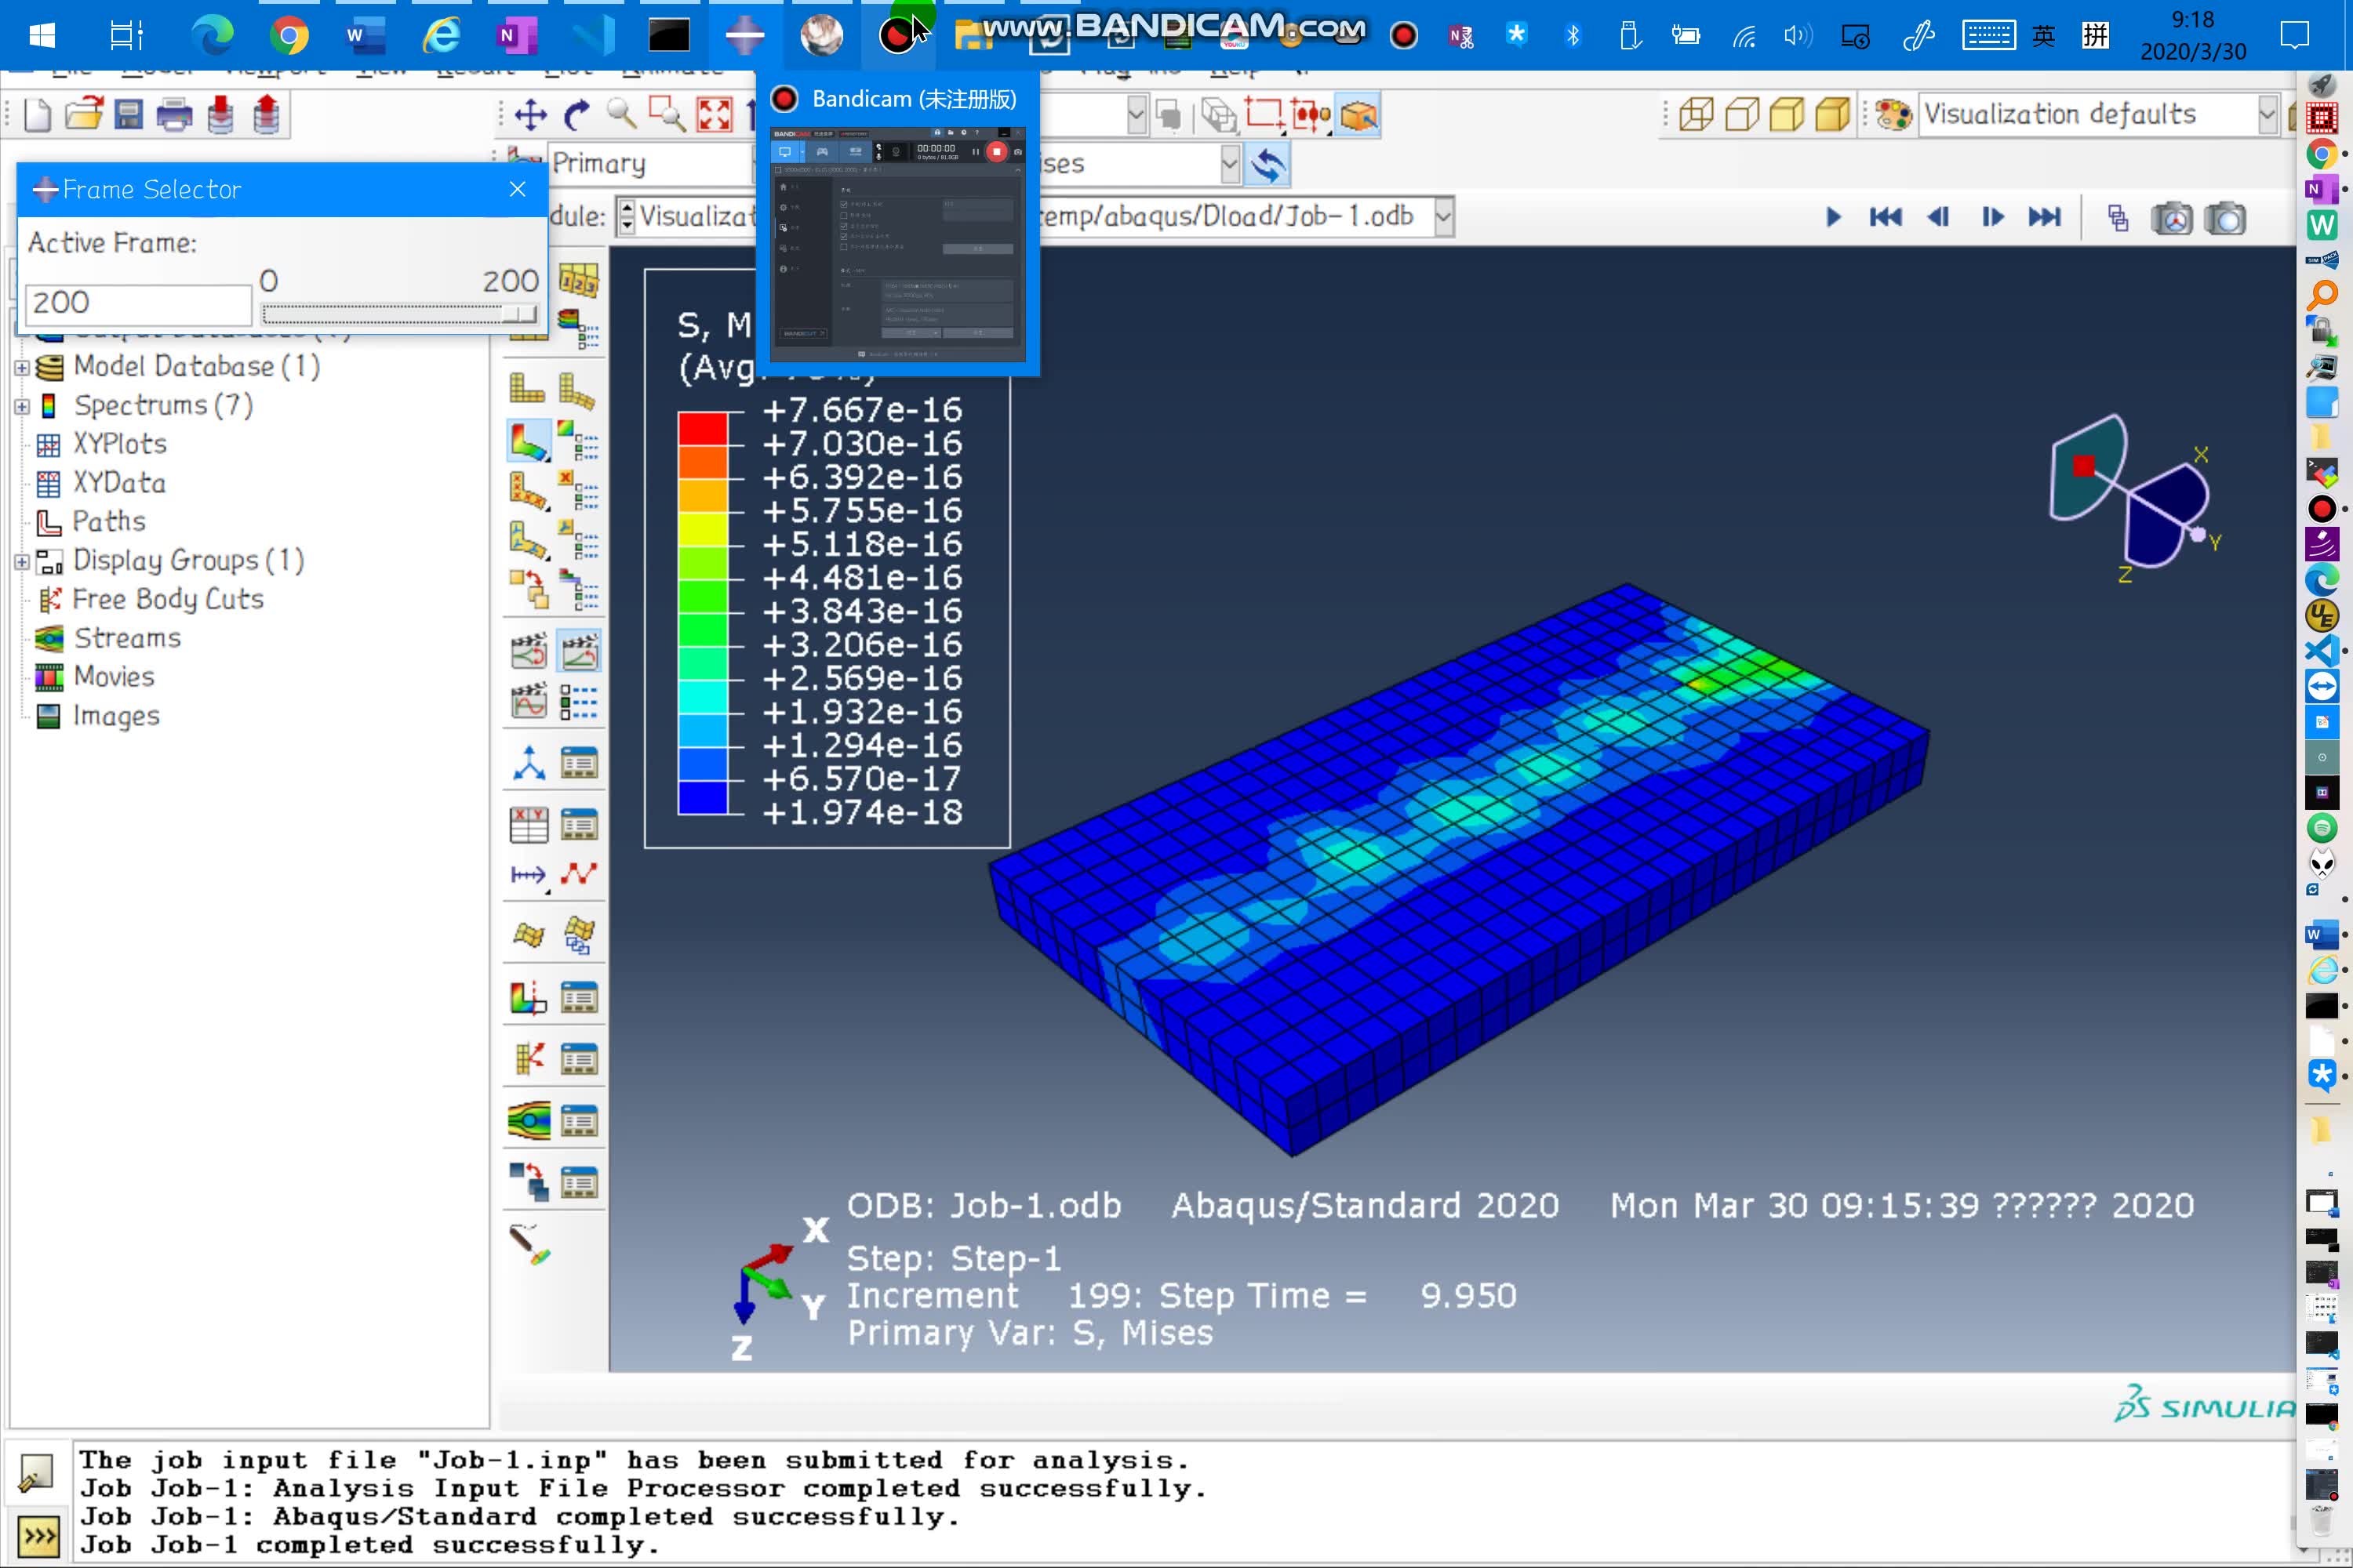Screen dimensions: 2353x1568
Task: Open Chrome from the taskbar
Action: 289,35
